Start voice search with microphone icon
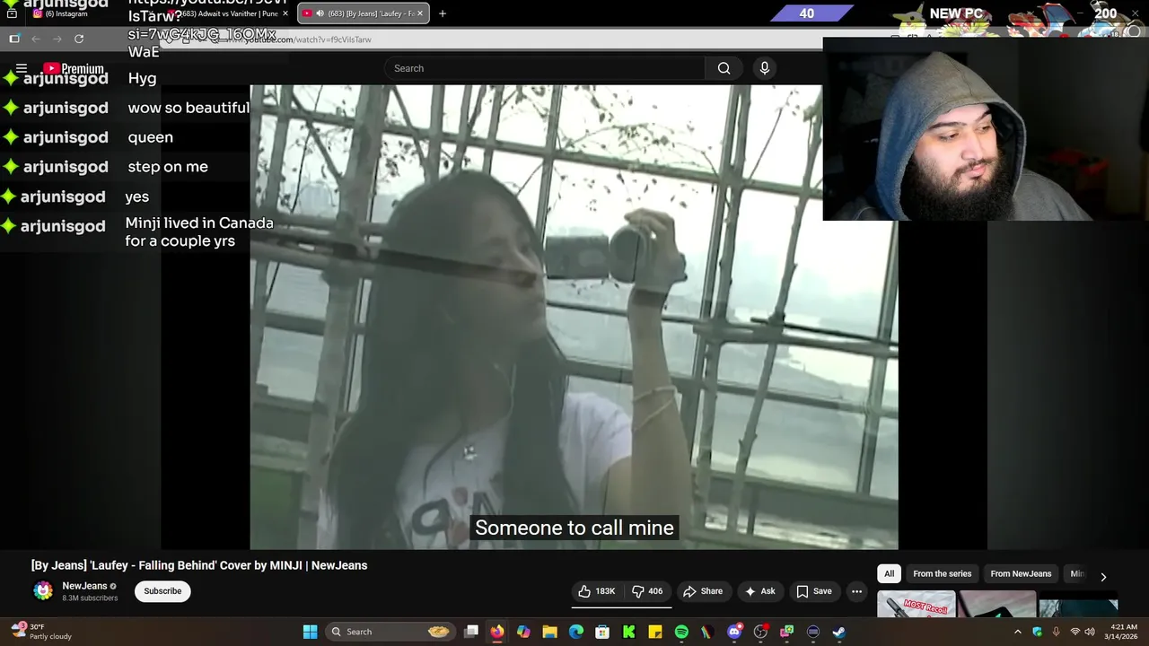This screenshot has height=646, width=1149. pyautogui.click(x=765, y=68)
